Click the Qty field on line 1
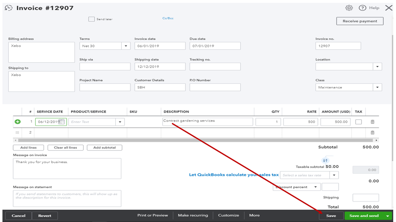 pyautogui.click(x=268, y=122)
